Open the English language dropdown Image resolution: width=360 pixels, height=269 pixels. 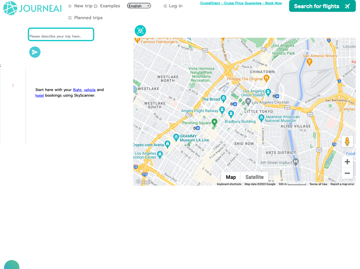pos(139,6)
